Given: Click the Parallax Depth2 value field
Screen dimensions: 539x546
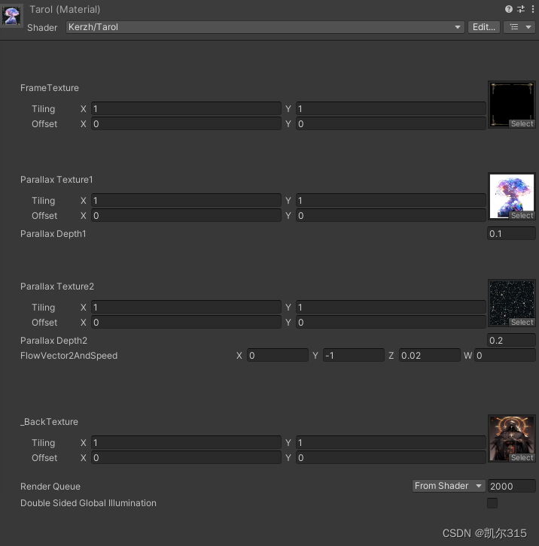Looking at the screenshot, I should [511, 340].
